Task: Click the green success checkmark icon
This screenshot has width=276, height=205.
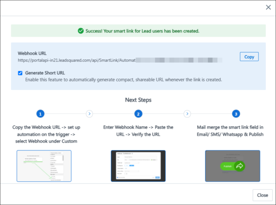Action: (x=81, y=31)
